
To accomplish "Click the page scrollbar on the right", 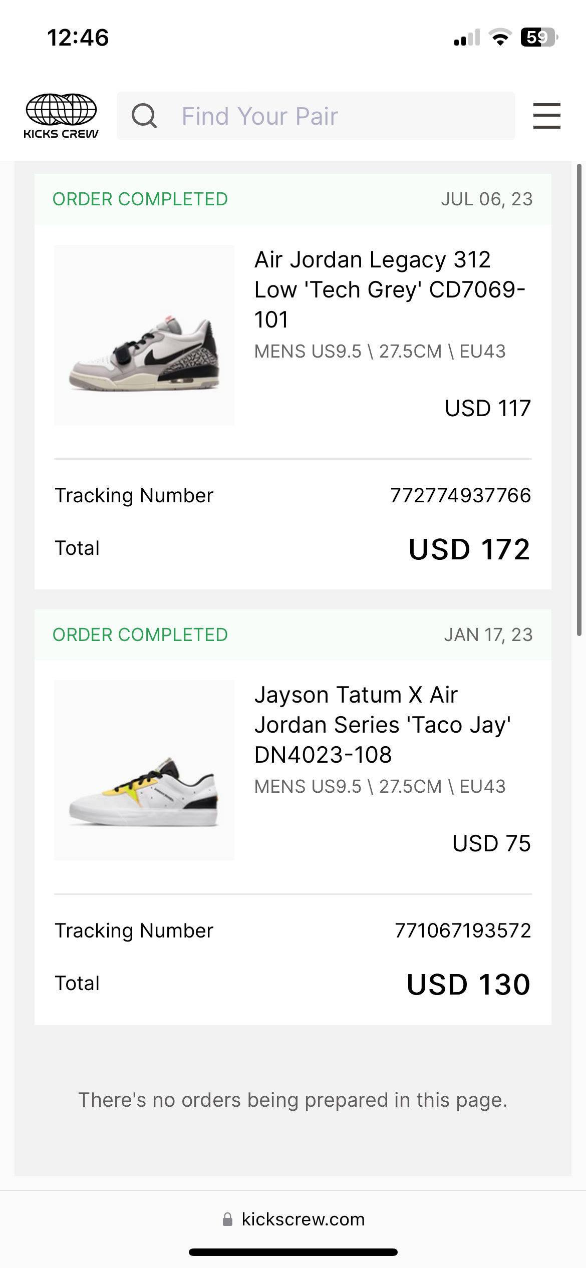I will [579, 400].
